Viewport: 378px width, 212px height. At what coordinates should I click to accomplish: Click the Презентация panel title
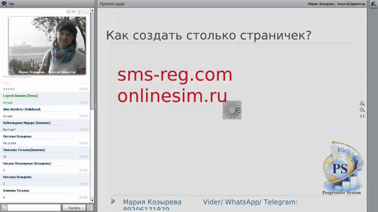(x=112, y=4)
